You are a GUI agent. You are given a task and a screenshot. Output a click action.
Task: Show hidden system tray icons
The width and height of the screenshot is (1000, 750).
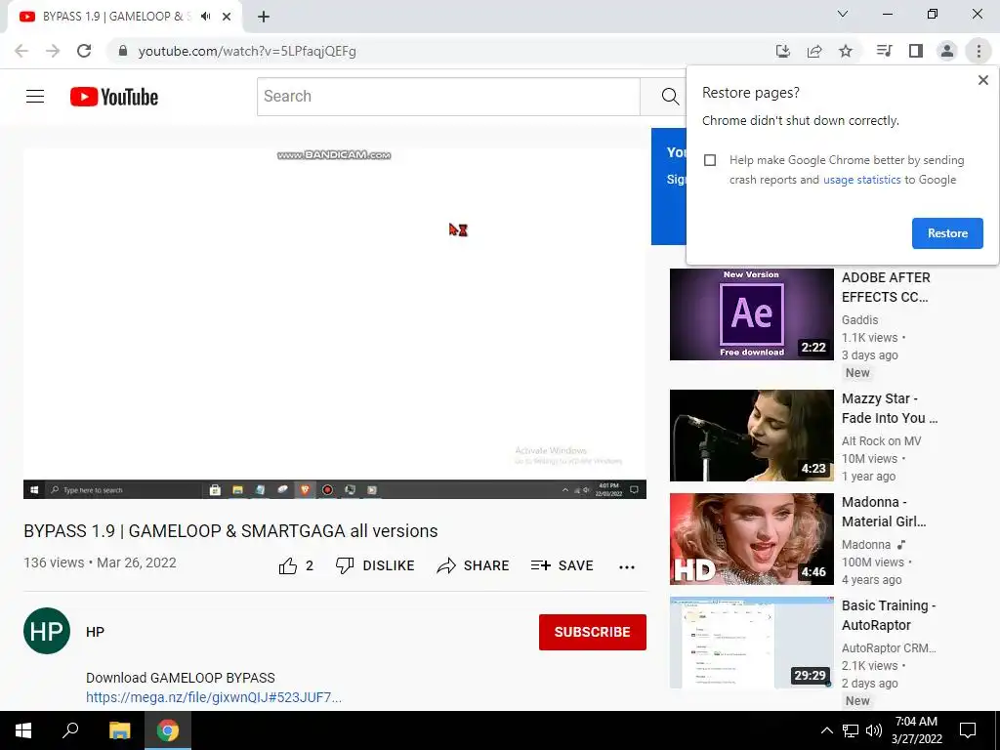826,730
